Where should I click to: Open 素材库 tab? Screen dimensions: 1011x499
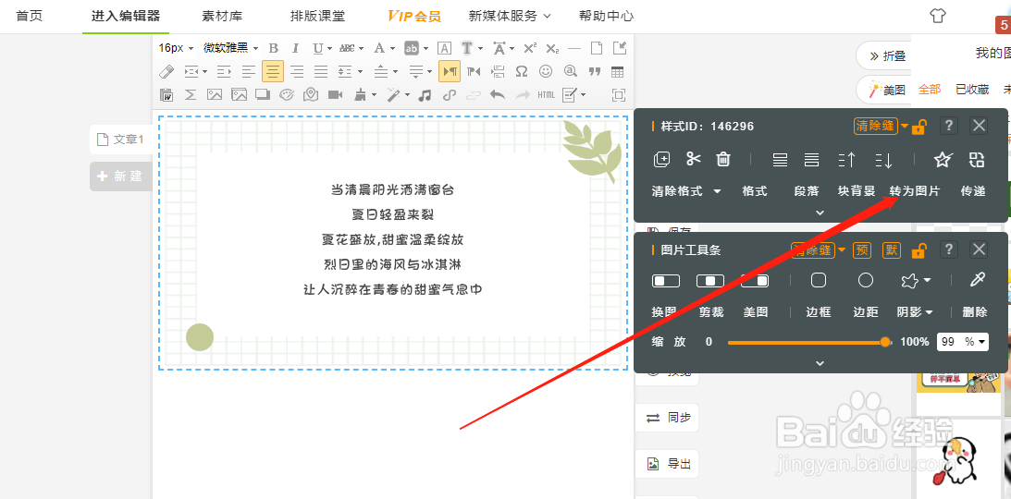coord(222,16)
